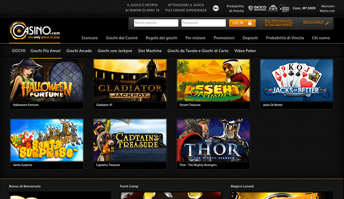The image size is (344, 199).
Task: Select the Video Poker category tab
Action: click(245, 50)
